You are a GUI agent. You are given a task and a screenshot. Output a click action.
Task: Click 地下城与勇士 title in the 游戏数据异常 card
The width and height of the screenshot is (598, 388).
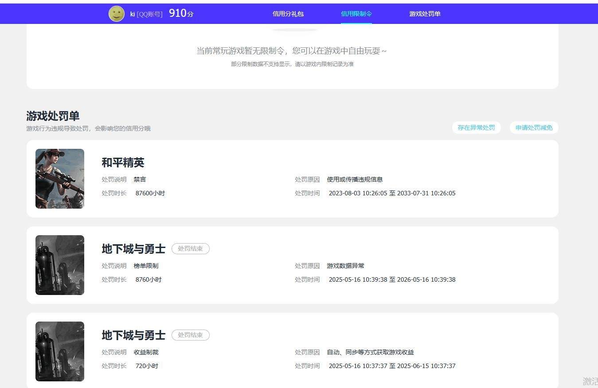click(x=133, y=249)
